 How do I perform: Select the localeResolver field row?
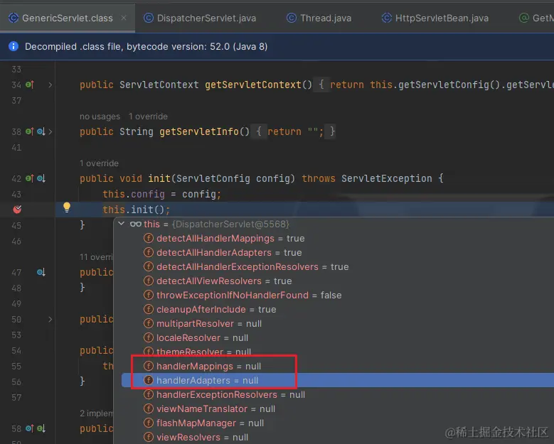point(337,337)
